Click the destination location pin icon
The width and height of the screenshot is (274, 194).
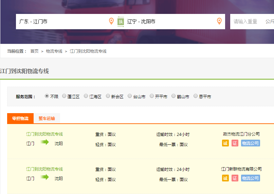pos(219,21)
